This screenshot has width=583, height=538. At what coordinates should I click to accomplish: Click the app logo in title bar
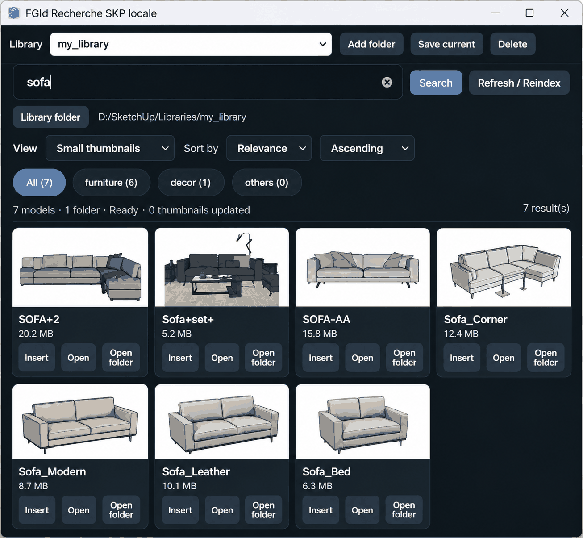14,13
